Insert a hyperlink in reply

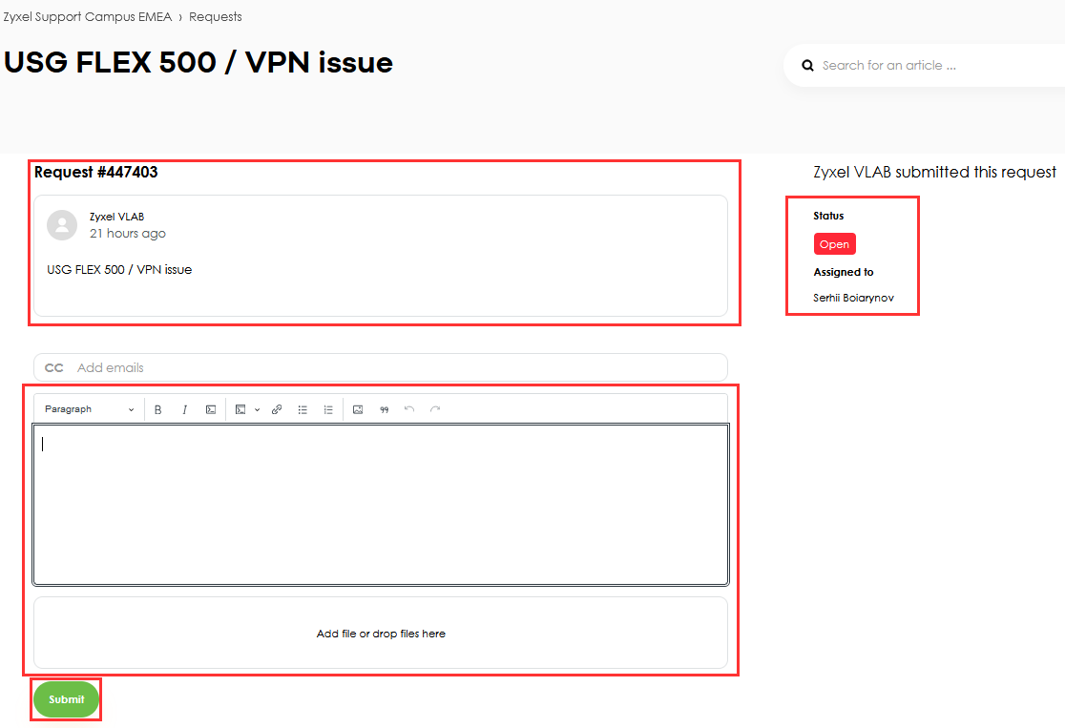[x=277, y=409]
